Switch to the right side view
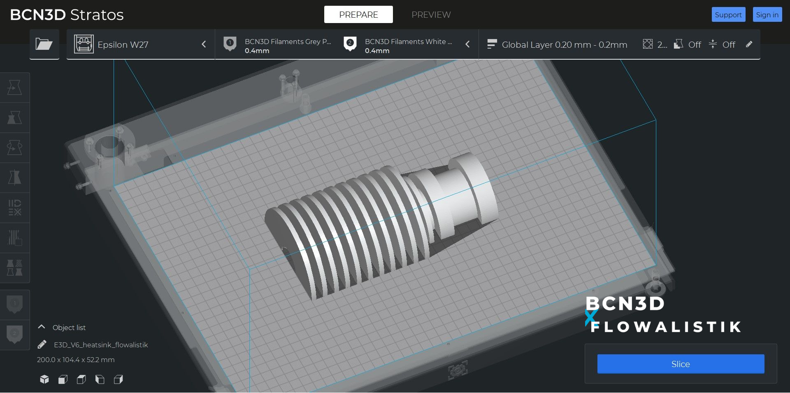This screenshot has width=790, height=393. coord(118,379)
